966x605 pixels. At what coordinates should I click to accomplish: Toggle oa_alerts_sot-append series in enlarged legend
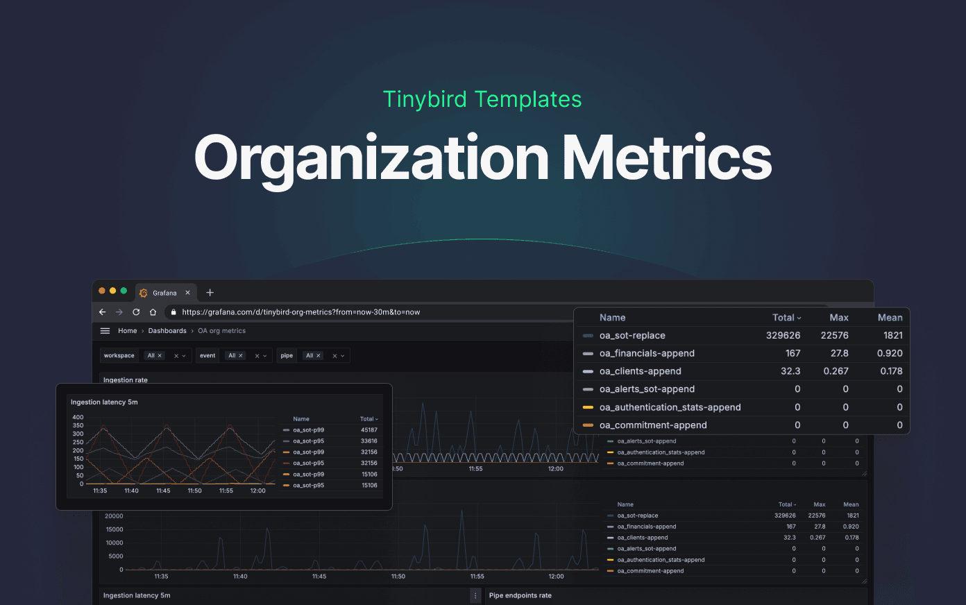coord(647,390)
